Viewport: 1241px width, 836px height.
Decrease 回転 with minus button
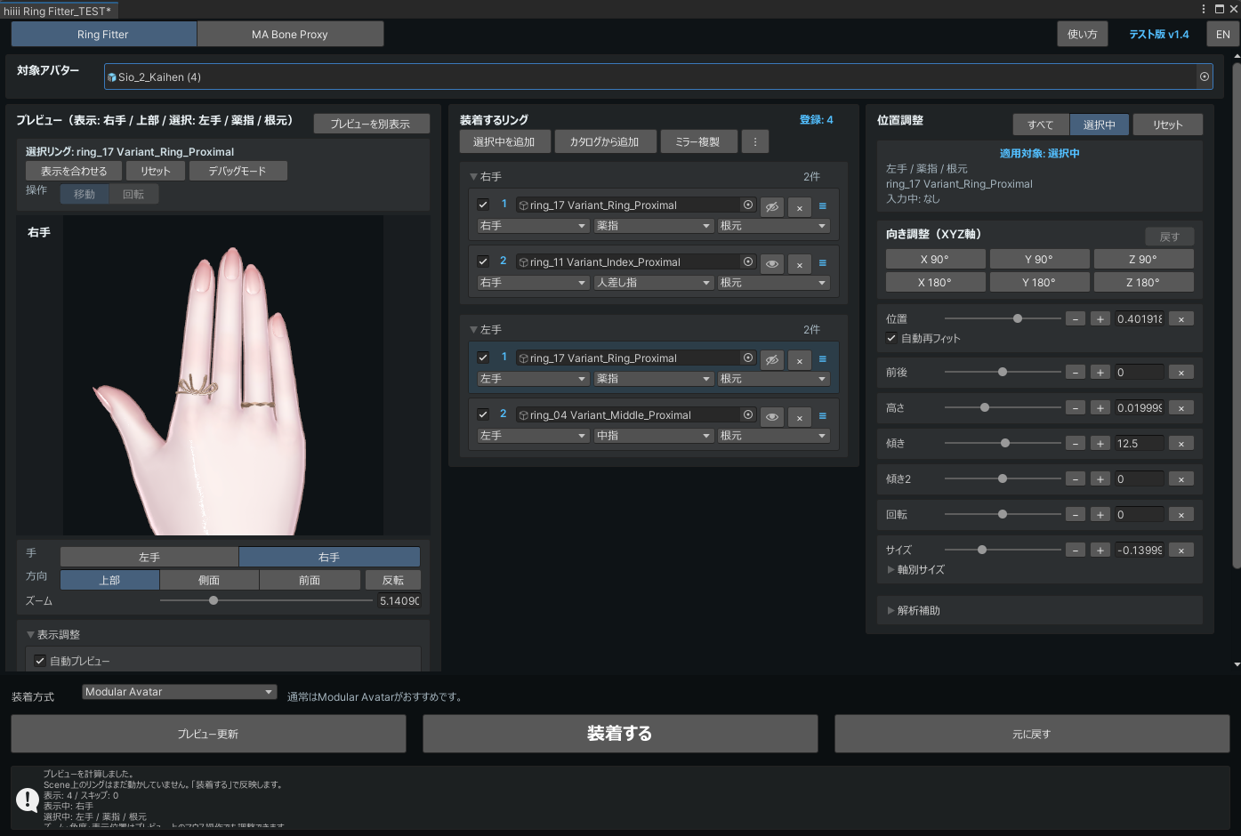[x=1076, y=515]
